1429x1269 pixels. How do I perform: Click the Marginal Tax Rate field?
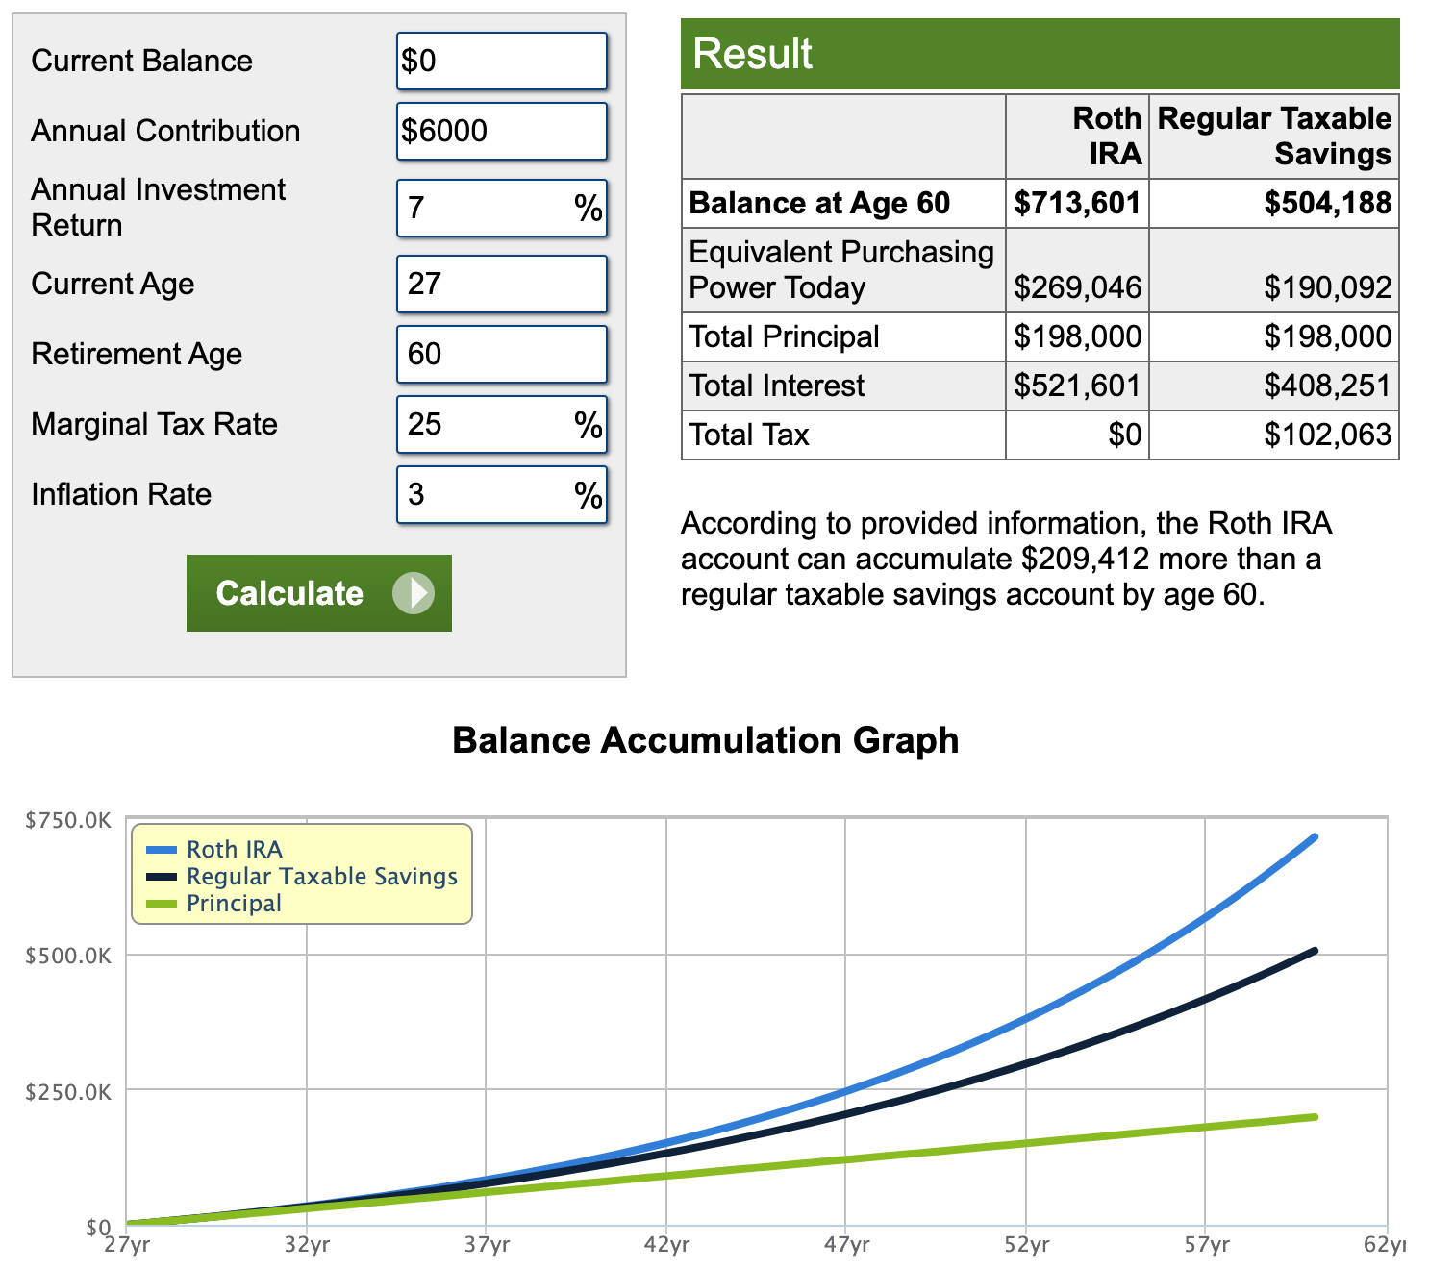502,424
